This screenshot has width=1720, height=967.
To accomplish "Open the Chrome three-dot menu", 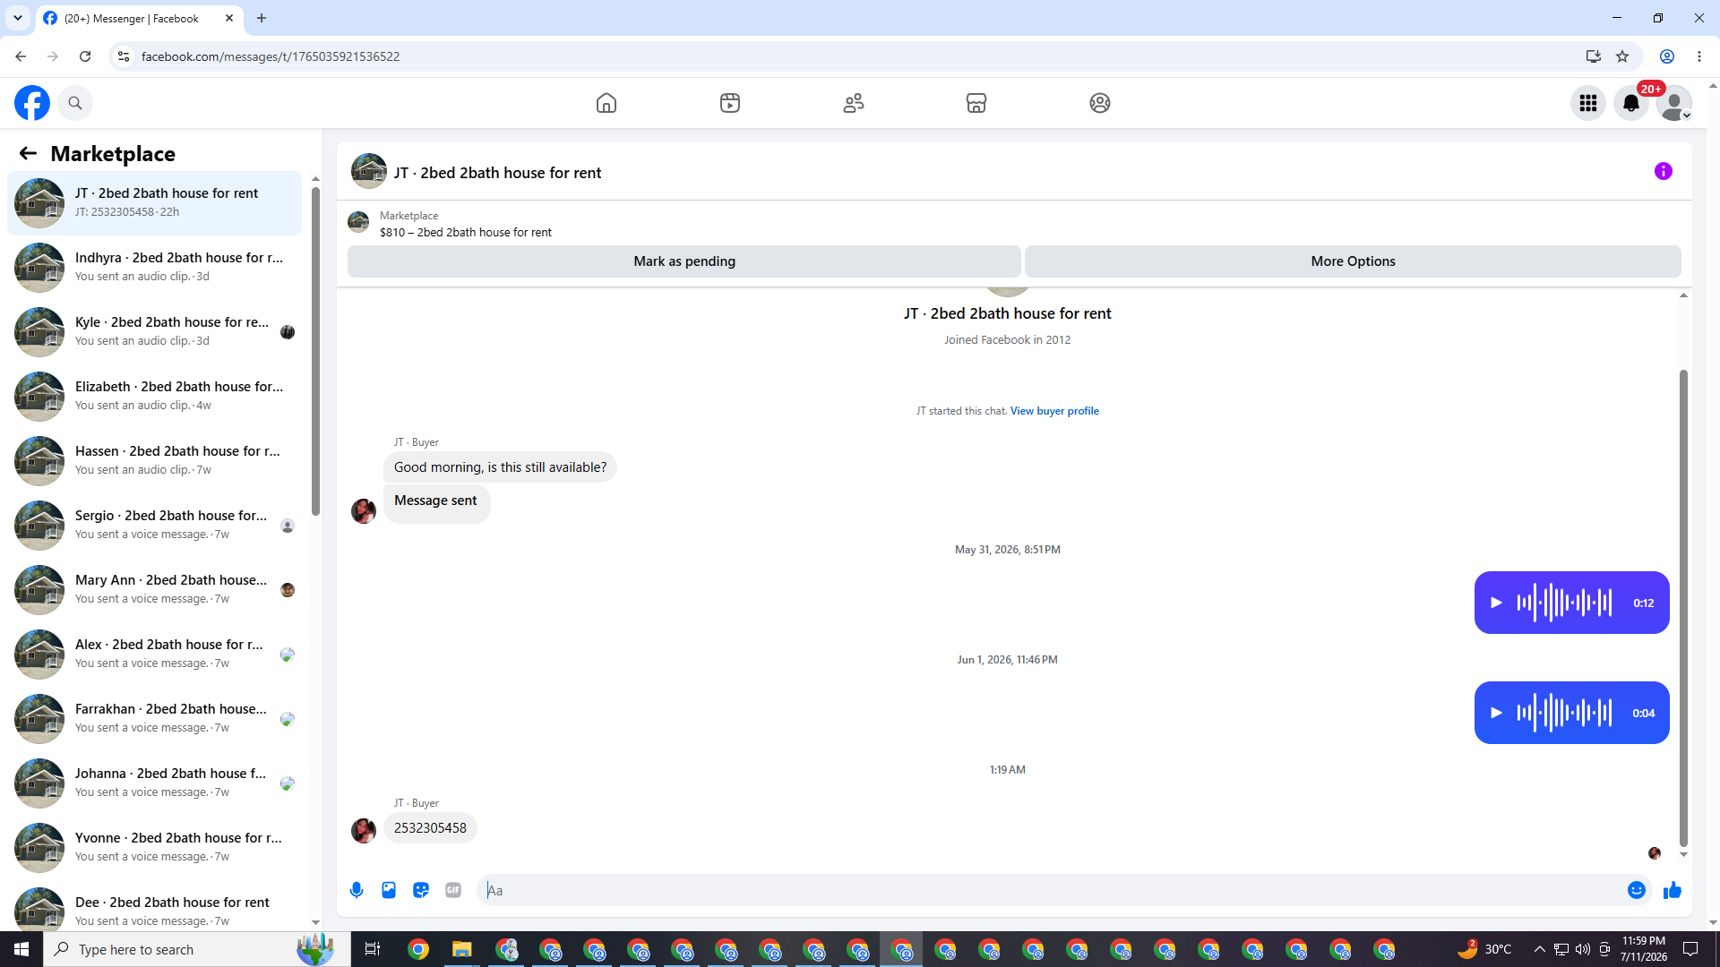I will point(1699,56).
